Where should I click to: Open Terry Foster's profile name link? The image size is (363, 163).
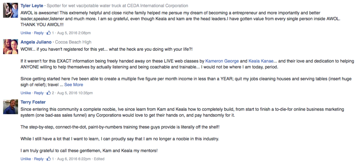coord(33,102)
